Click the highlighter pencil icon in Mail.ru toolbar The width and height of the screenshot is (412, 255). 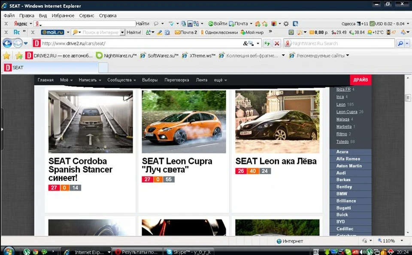(160, 32)
